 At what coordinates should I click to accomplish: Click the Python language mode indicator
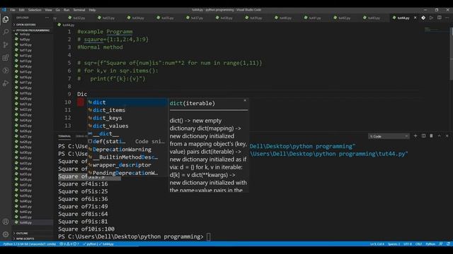pyautogui.click(x=430, y=244)
